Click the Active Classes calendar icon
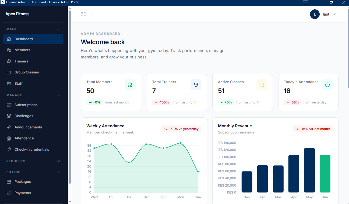Screen dimensions: 349x204 262,85
